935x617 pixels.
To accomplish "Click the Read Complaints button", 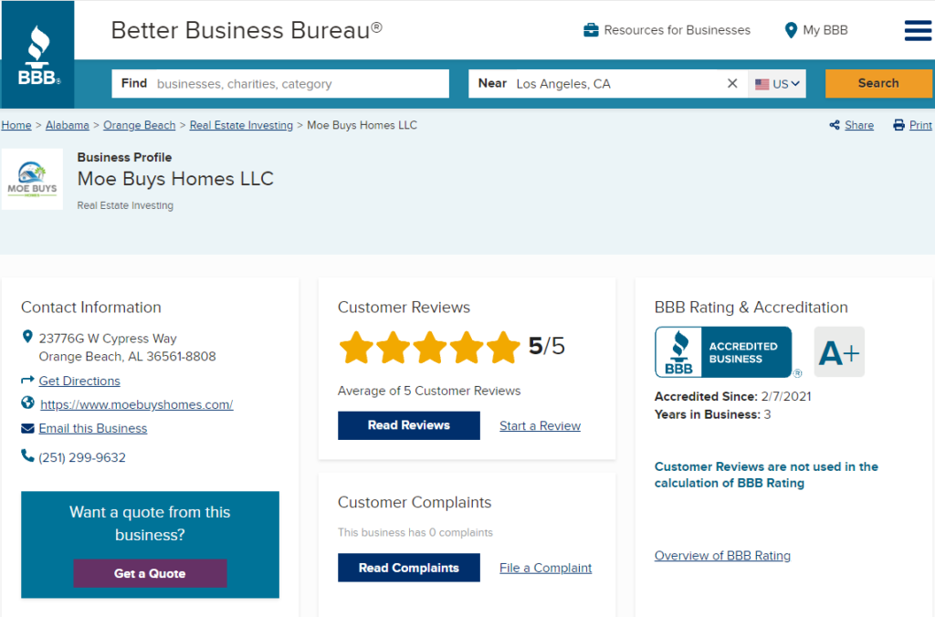I will tap(409, 568).
